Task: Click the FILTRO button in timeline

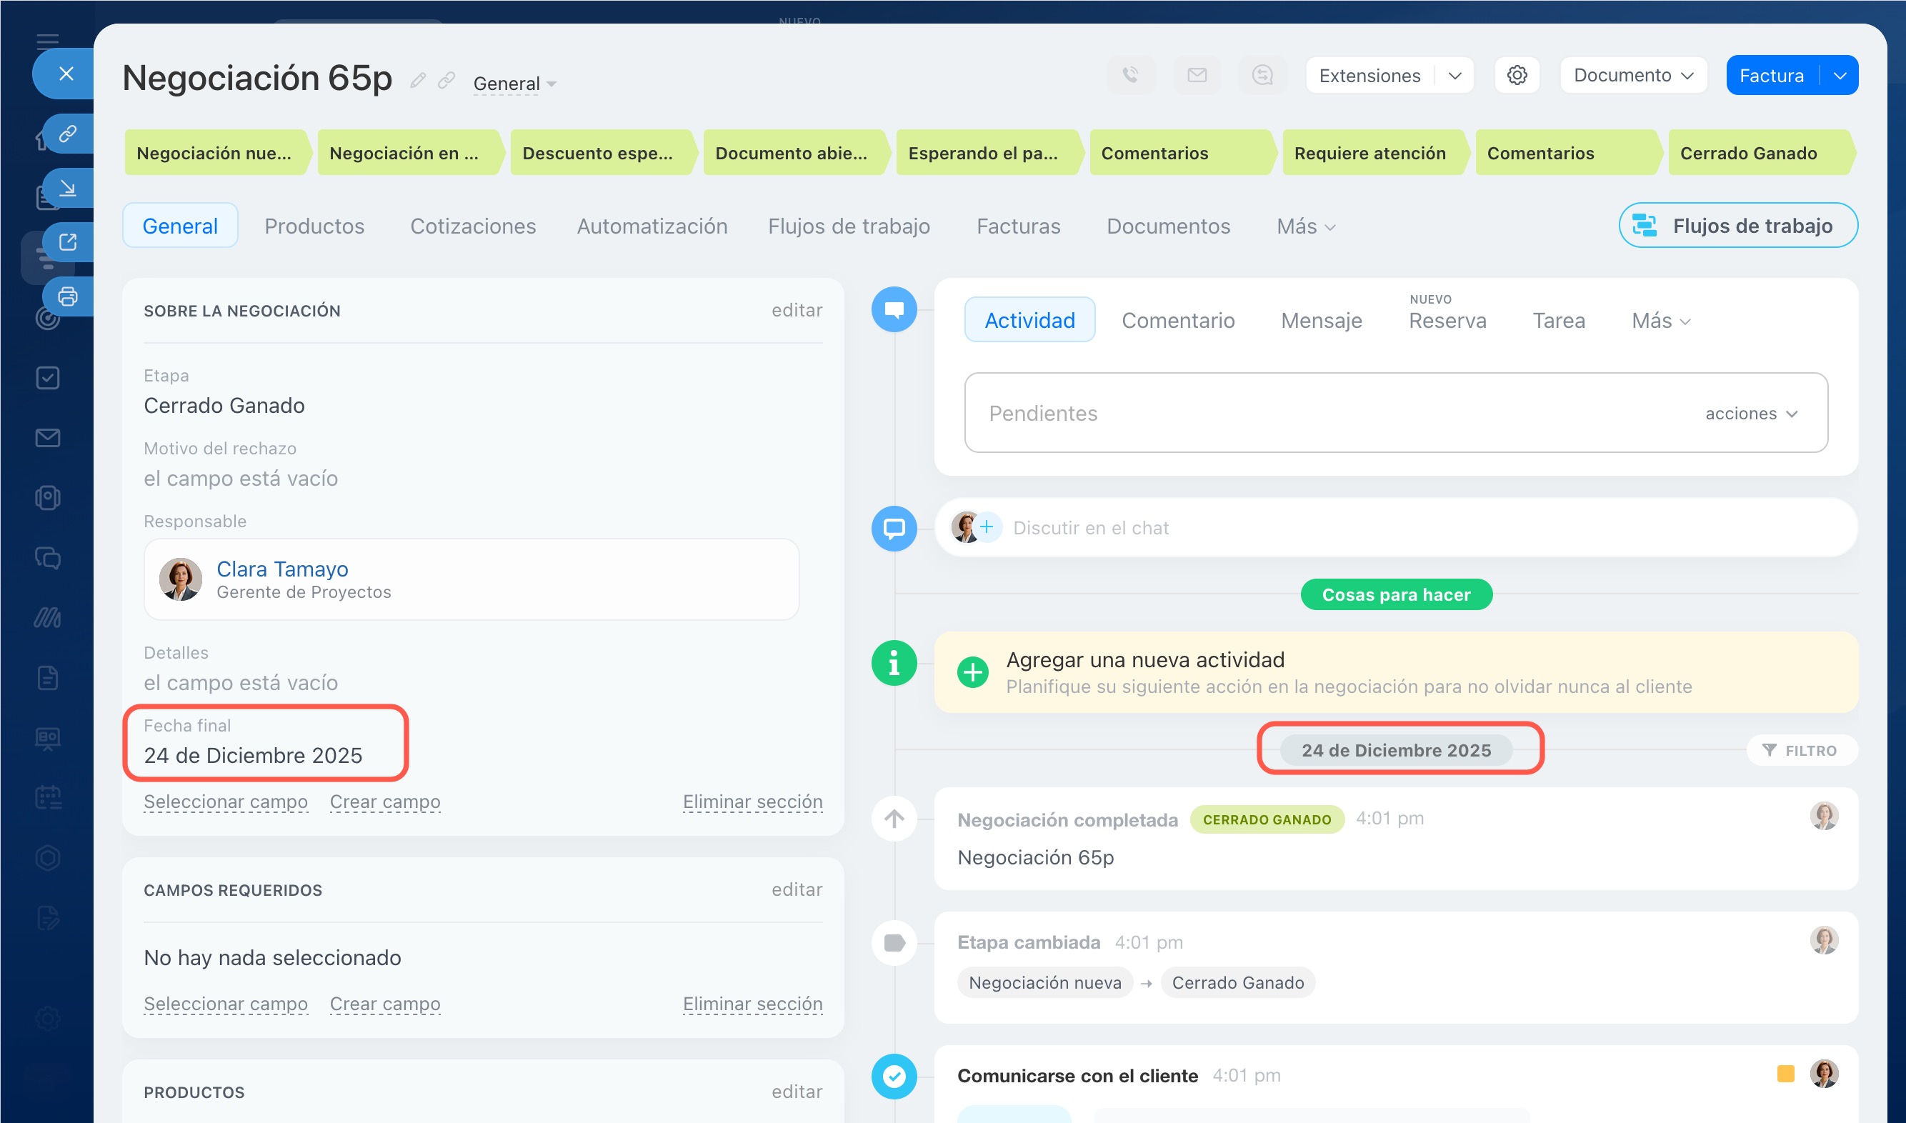Action: [x=1801, y=750]
